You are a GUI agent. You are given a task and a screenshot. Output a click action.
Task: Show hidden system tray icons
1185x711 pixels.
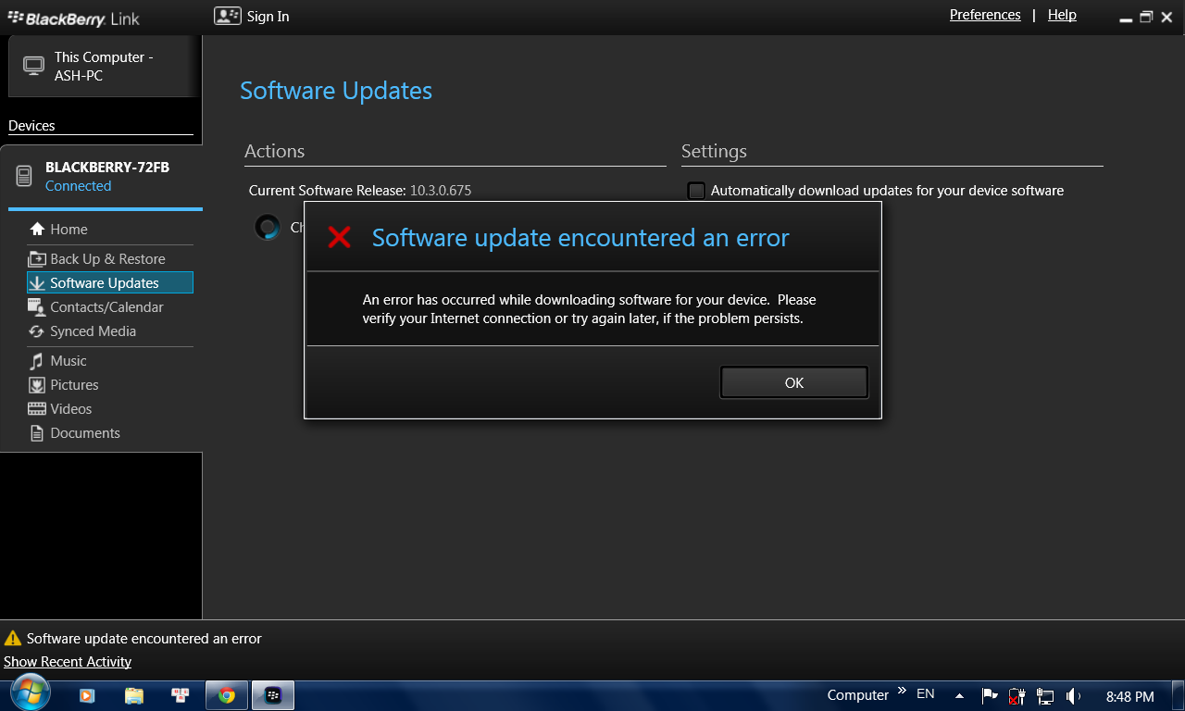pyautogui.click(x=959, y=695)
